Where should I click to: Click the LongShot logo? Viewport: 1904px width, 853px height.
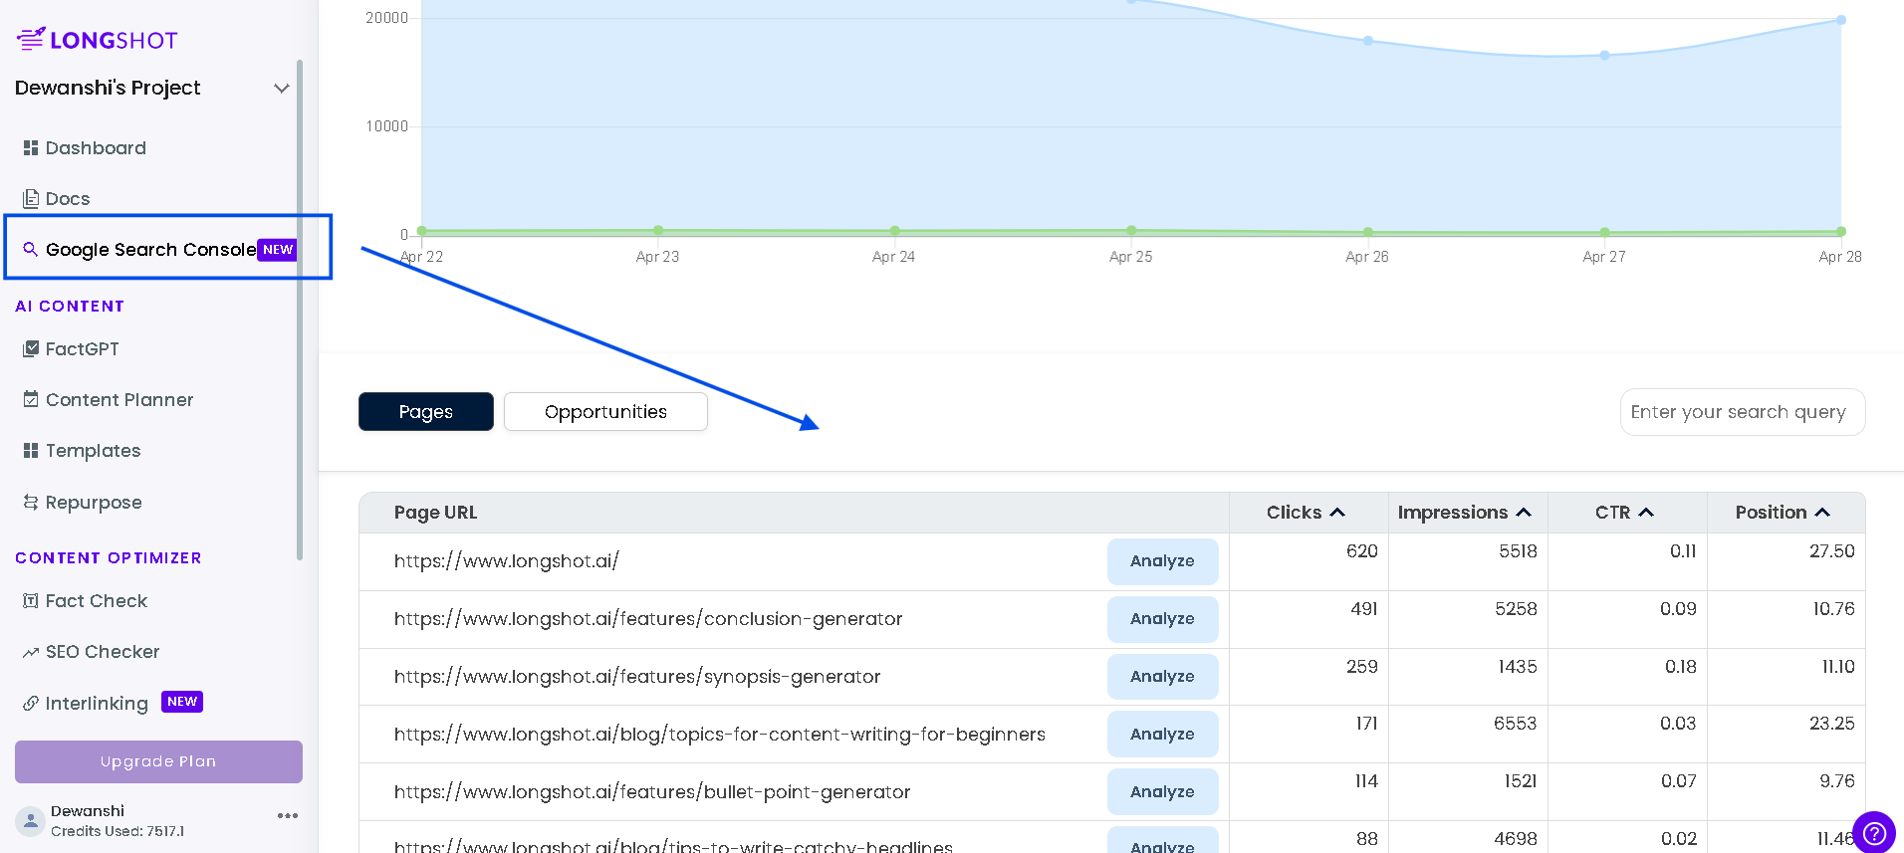97,40
